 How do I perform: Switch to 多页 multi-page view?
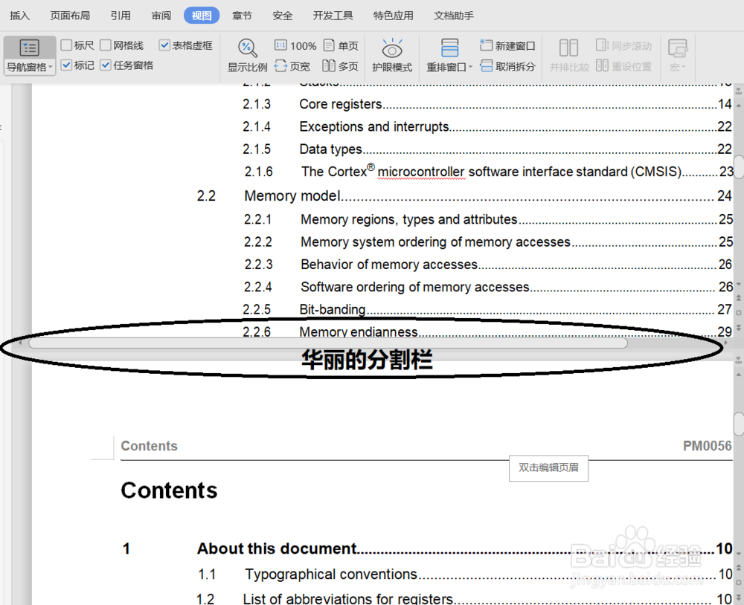pos(340,66)
